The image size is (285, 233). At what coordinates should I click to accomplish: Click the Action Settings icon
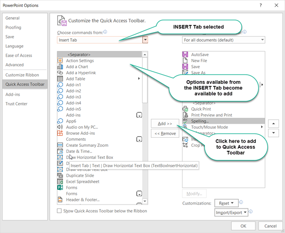[x=60, y=61]
